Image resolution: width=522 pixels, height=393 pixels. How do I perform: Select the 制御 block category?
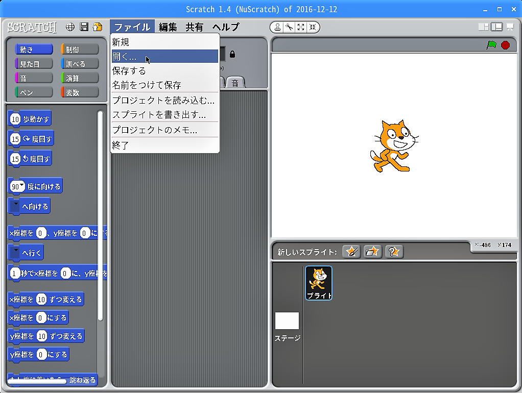pyautogui.click(x=80, y=50)
